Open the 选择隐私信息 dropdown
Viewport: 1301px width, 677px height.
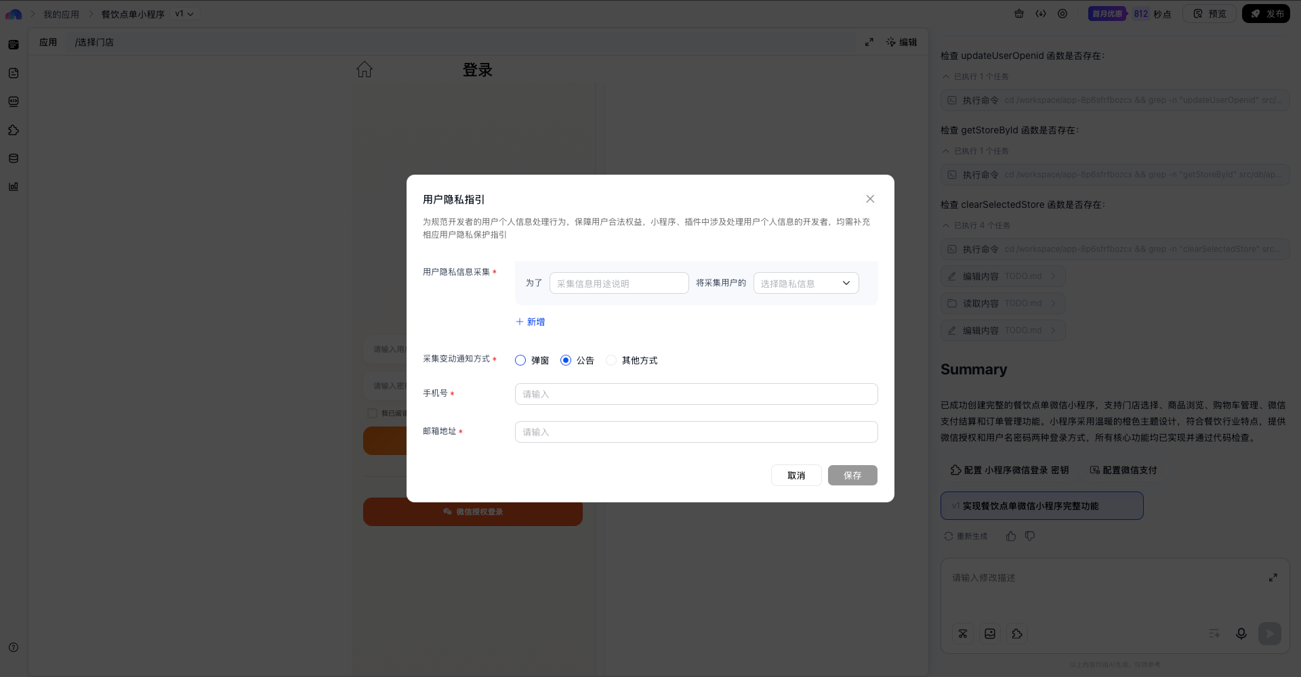[806, 283]
